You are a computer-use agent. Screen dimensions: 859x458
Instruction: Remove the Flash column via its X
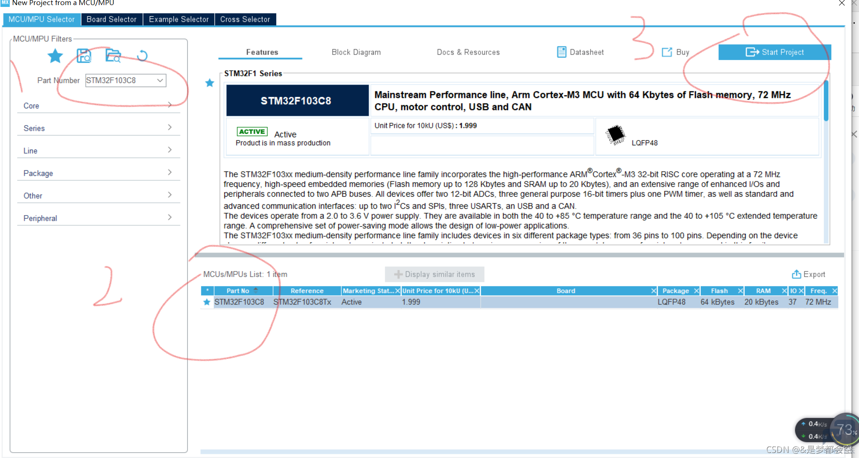click(740, 291)
